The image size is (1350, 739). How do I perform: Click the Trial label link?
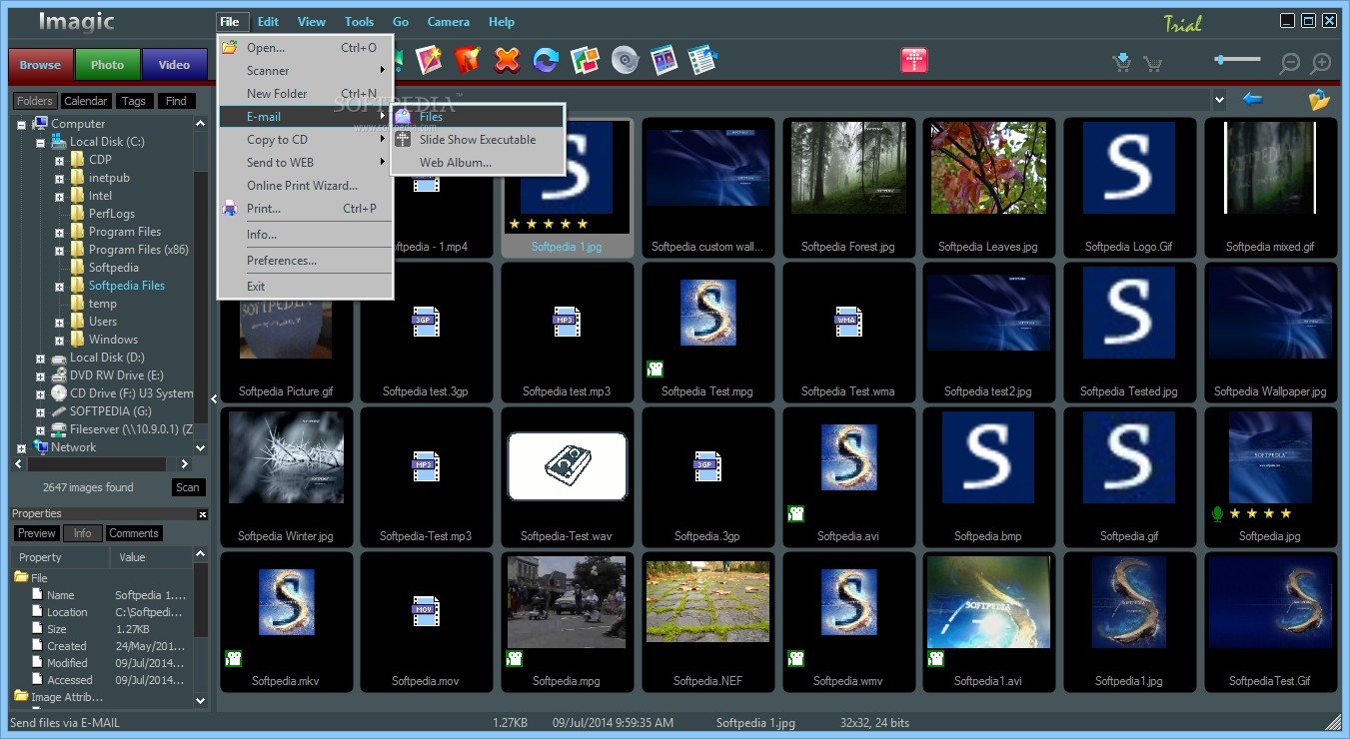click(1182, 23)
